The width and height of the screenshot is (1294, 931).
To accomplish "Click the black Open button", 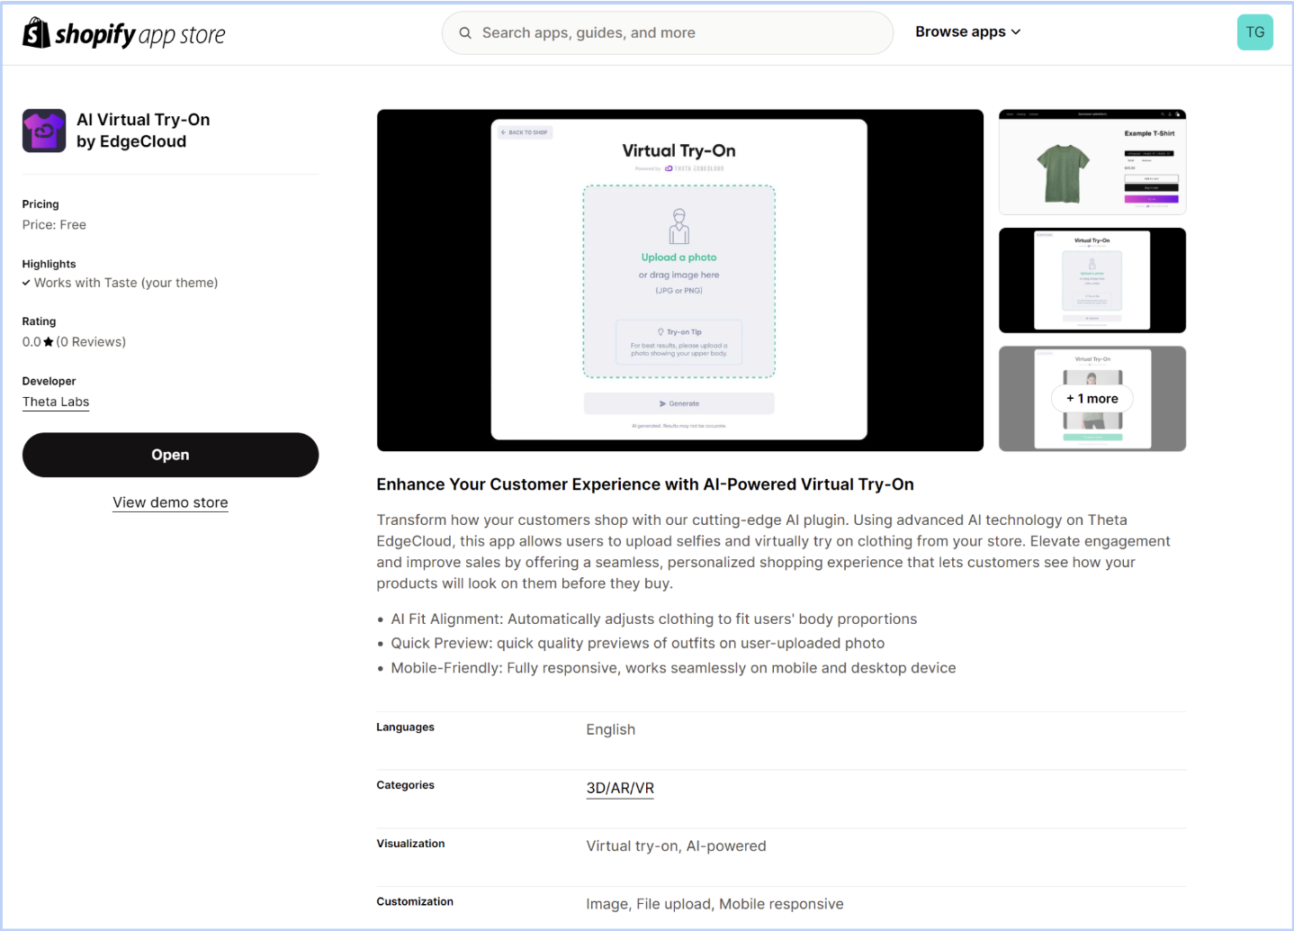I will pyautogui.click(x=170, y=455).
